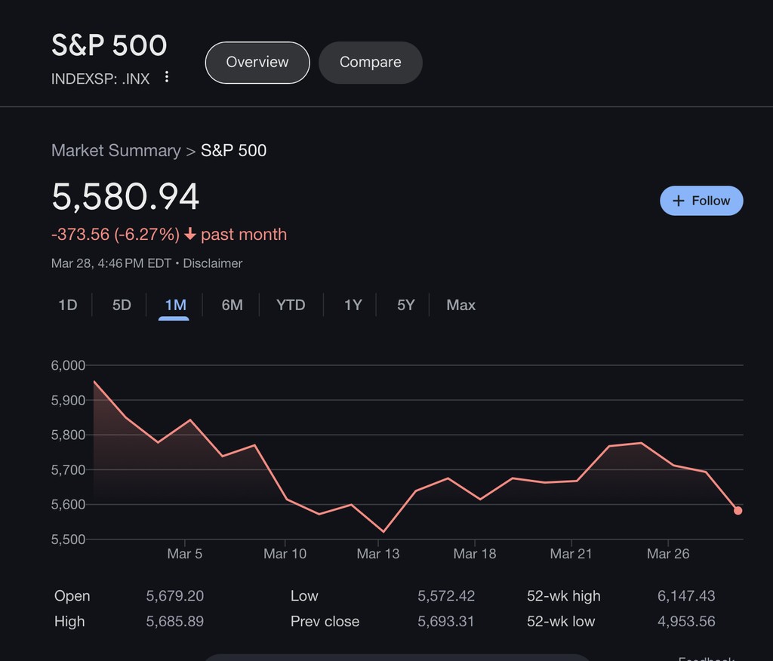The height and width of the screenshot is (661, 773).
Task: Select the 1Y time range
Action: [x=353, y=305]
